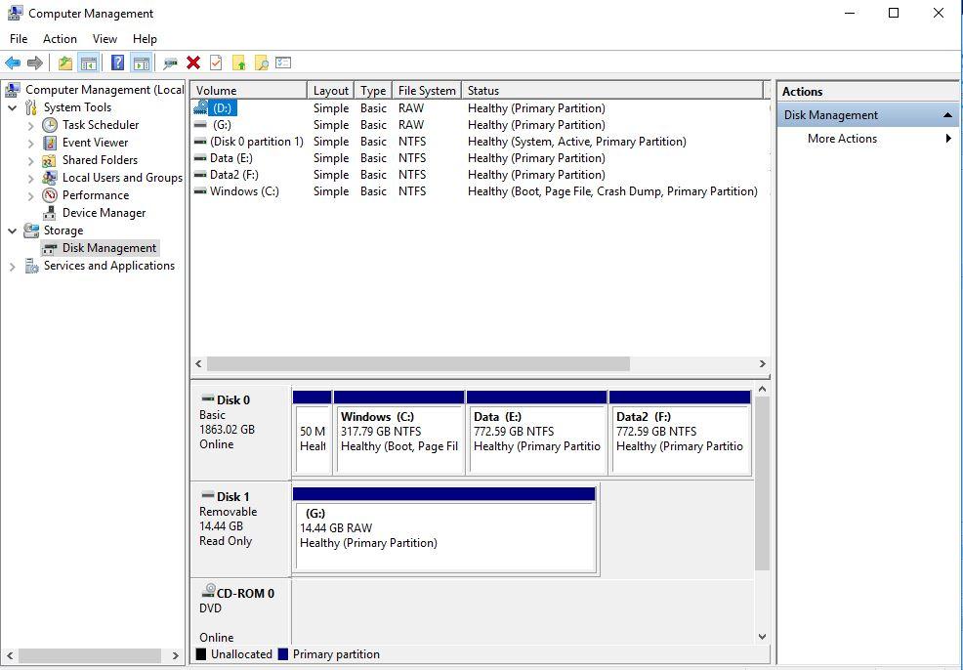Click the Task Scheduler clock icon

pyautogui.click(x=50, y=125)
